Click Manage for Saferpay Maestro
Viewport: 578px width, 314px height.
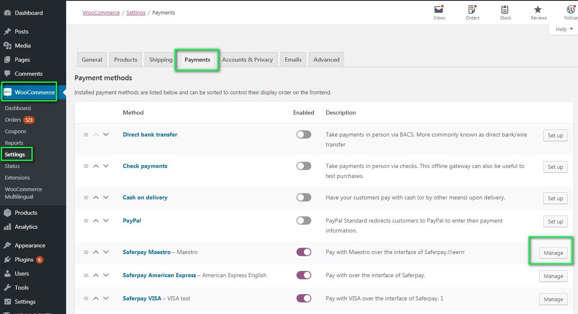pyautogui.click(x=553, y=253)
